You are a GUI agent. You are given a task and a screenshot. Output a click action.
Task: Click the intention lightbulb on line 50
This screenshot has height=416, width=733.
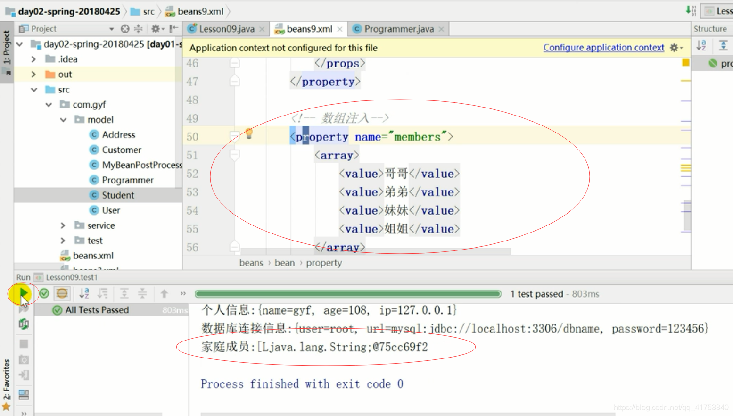tap(249, 134)
